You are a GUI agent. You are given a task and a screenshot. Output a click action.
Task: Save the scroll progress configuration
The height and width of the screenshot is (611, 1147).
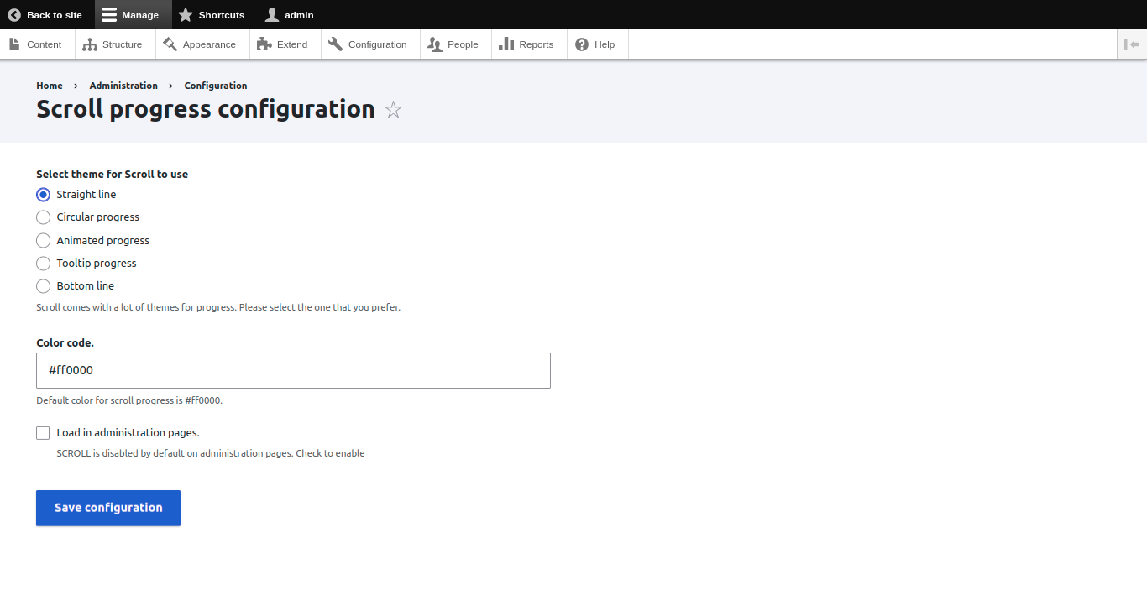[x=107, y=507]
